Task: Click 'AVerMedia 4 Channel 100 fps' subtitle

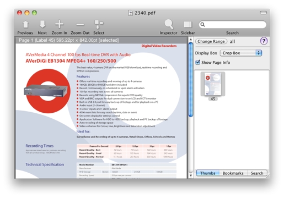Action: [x=78, y=54]
